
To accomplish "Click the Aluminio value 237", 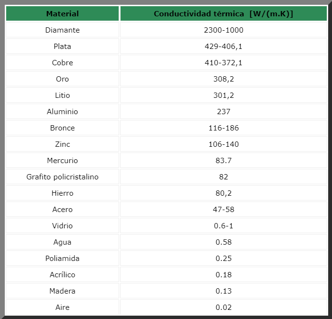I will point(223,112).
